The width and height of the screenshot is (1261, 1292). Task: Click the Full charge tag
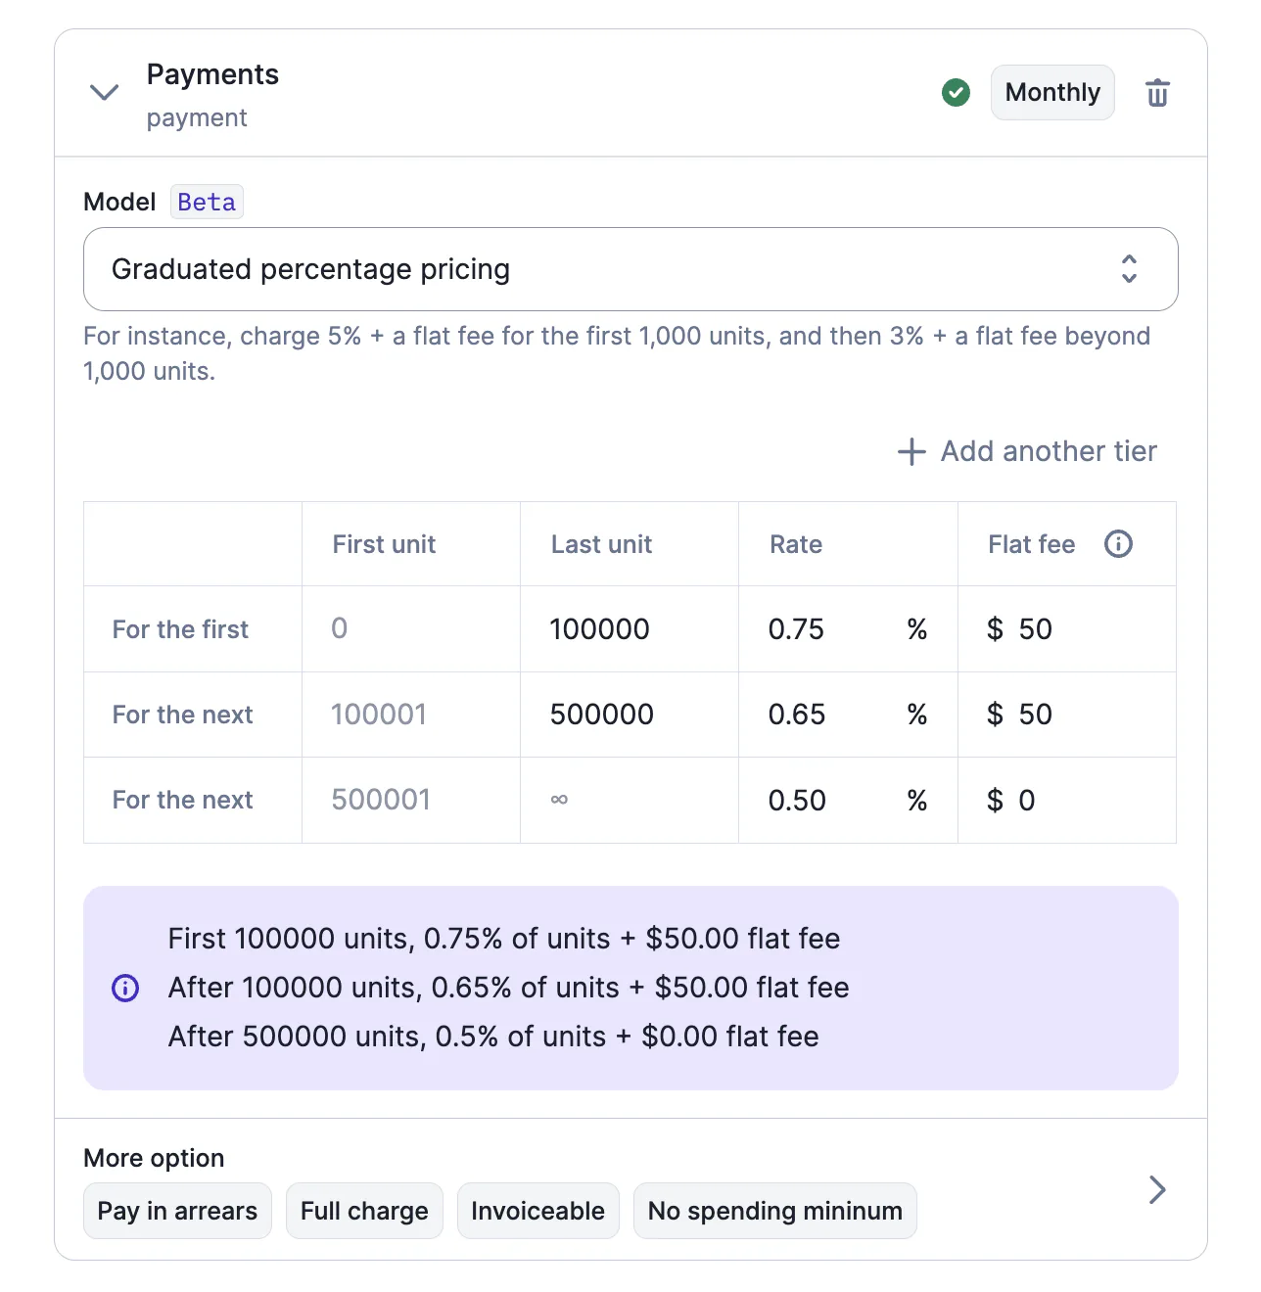(x=364, y=1211)
